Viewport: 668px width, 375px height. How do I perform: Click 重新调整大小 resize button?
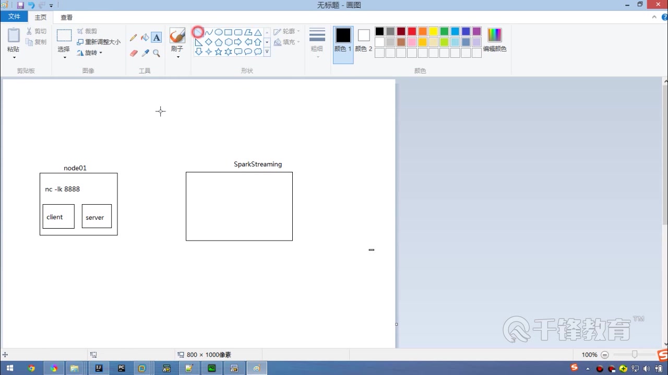[x=99, y=42]
